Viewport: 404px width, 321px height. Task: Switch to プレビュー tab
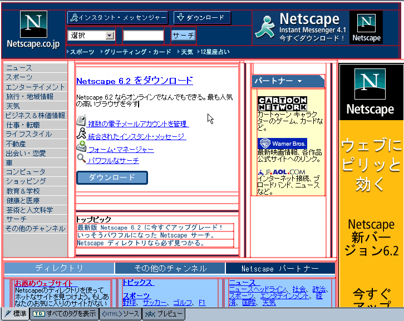click(164, 314)
